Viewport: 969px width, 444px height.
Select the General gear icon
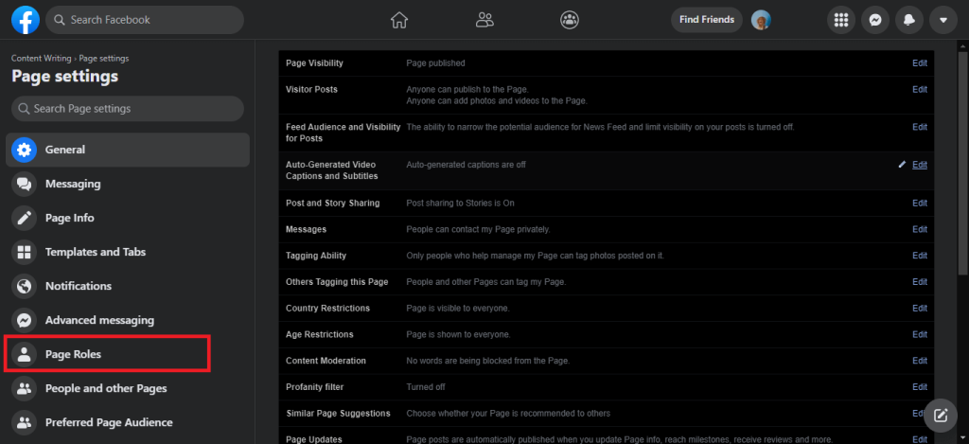pos(24,150)
